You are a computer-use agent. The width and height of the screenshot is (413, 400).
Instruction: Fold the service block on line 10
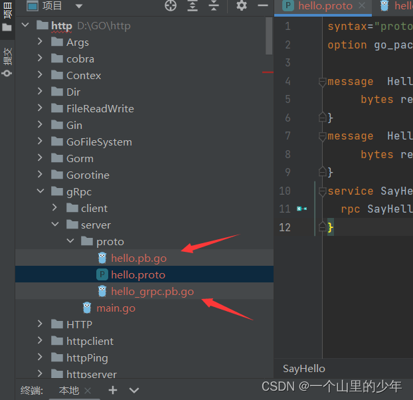(x=322, y=191)
